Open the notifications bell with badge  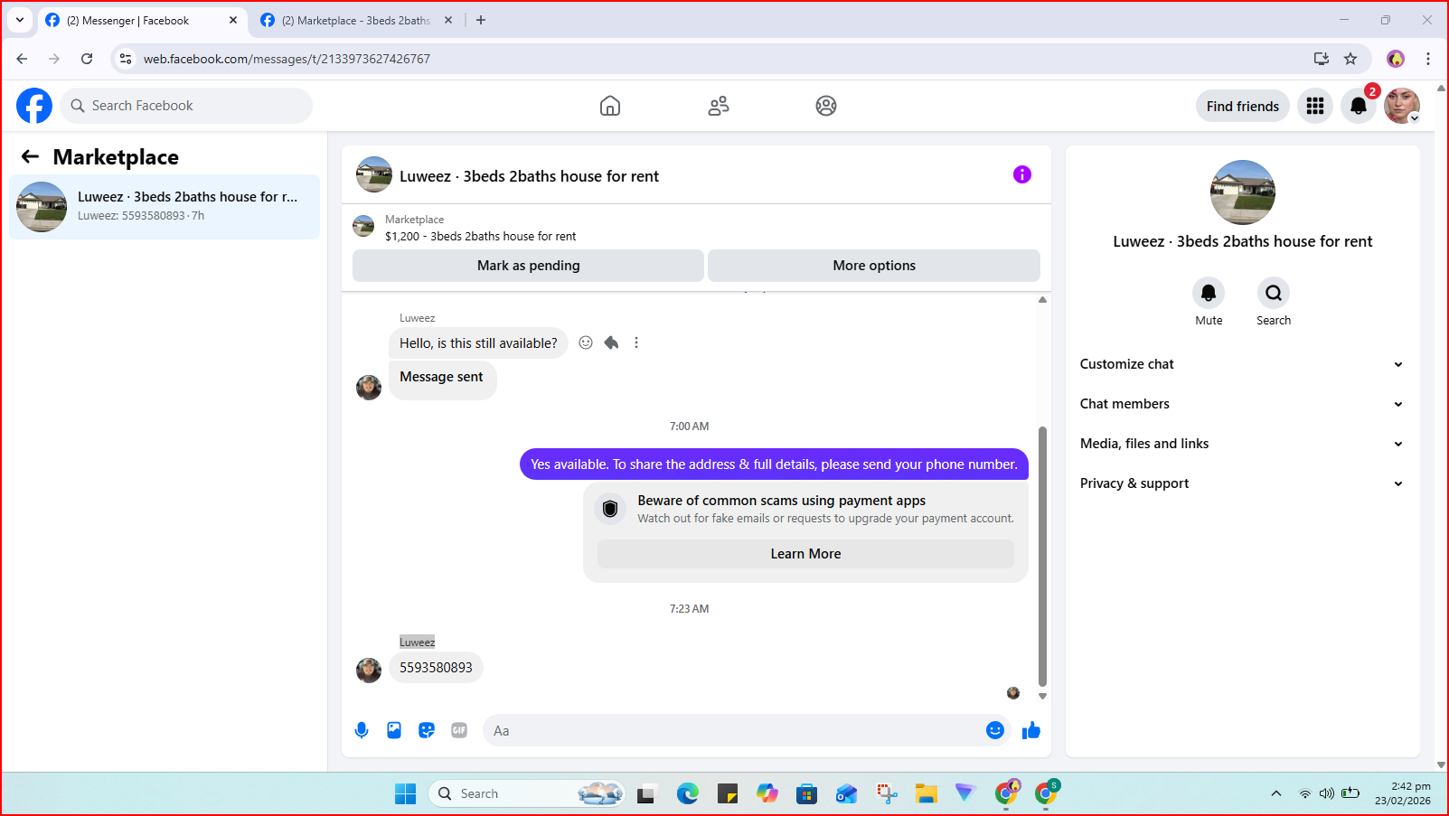pos(1359,106)
